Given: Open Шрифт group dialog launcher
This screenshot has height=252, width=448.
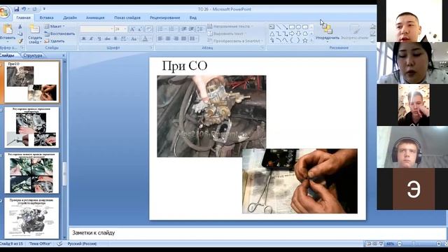Looking at the screenshot, I should tap(151, 48).
